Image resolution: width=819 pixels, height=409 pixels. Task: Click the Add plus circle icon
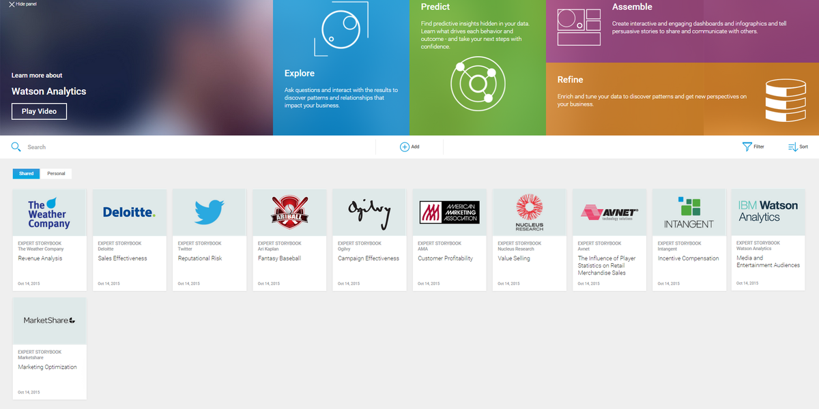click(x=404, y=147)
